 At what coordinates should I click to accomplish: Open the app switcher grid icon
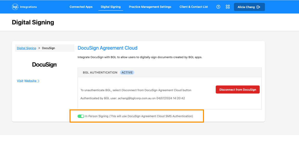pyautogui.click(x=228, y=7)
